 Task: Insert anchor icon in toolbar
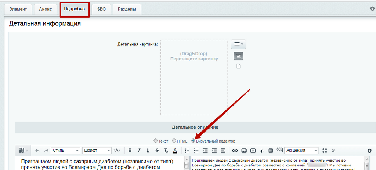[262, 150]
